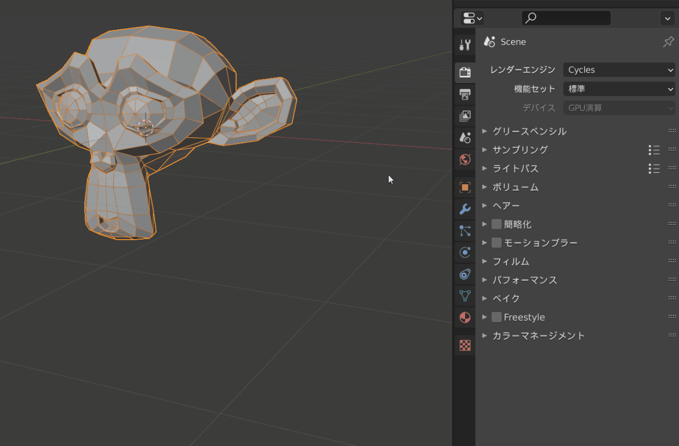The height and width of the screenshot is (446, 679).
Task: Toggle the pin icon next to Scene
Action: 668,42
